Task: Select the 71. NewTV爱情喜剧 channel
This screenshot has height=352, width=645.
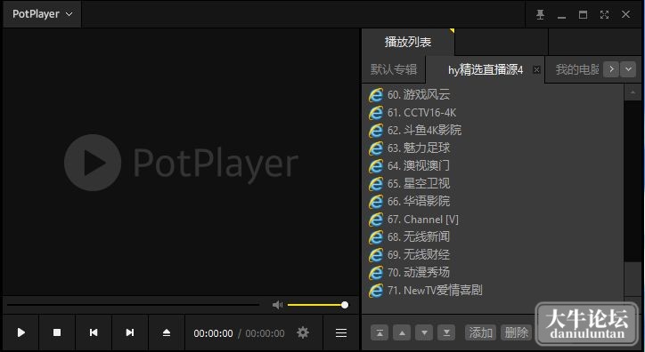Action: coord(435,291)
